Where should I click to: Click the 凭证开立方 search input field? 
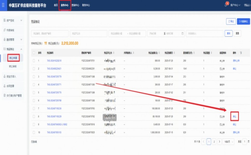click(88, 34)
